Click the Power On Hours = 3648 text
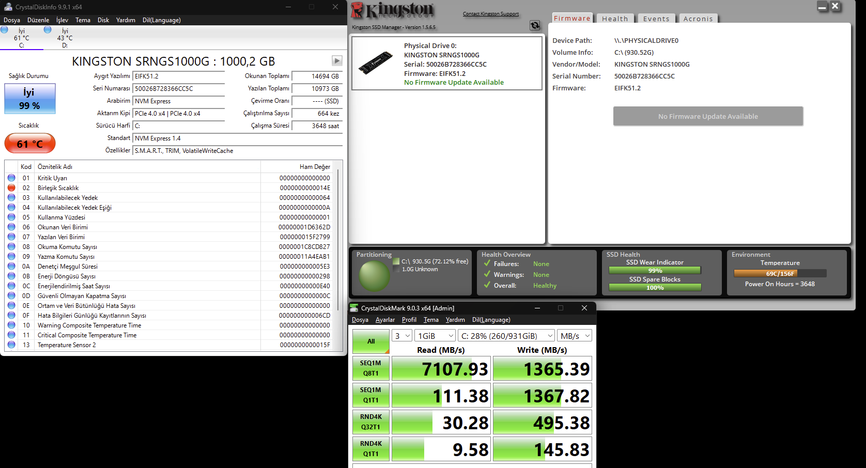The width and height of the screenshot is (866, 468). 780,284
